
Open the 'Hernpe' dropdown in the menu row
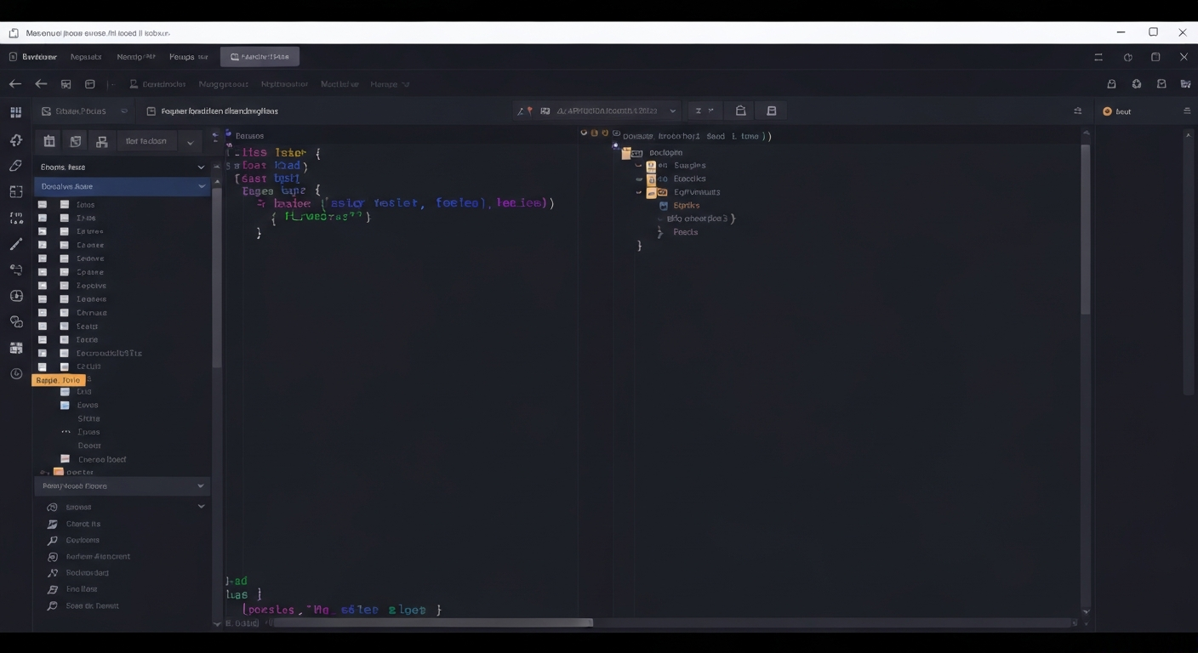pyautogui.click(x=390, y=84)
